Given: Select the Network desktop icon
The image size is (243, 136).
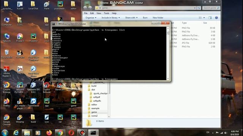Looking at the screenshot, I should click(7, 38).
